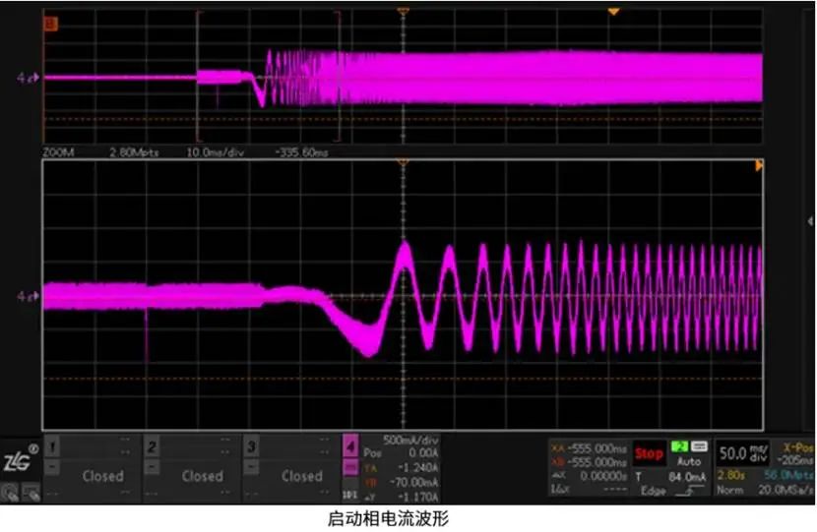Viewport: 817px width, 532px height.
Task: Click the ZLG logo icon
Action: pos(20,458)
